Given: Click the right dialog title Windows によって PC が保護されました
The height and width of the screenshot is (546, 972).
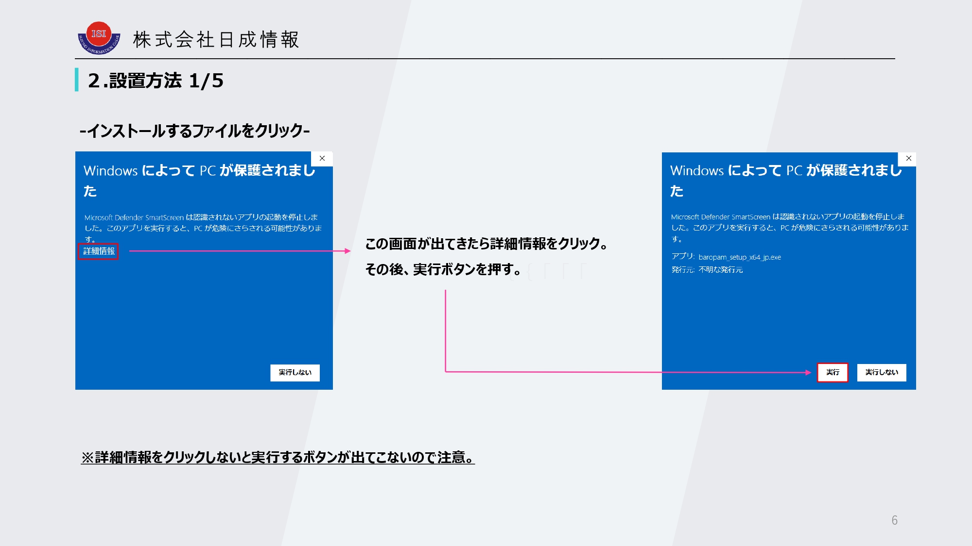Looking at the screenshot, I should pos(786,180).
